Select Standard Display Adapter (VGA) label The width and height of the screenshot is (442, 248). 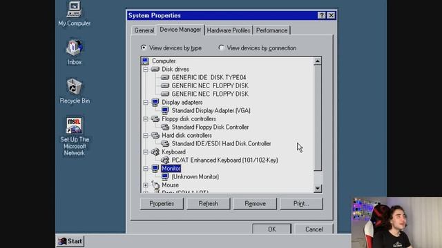[211, 110]
